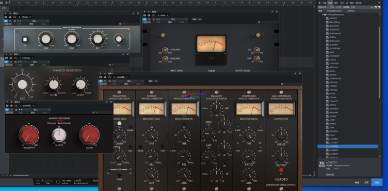Switch to the 商店 browser tab
Screen dimensions: 388x191
point(352,3)
